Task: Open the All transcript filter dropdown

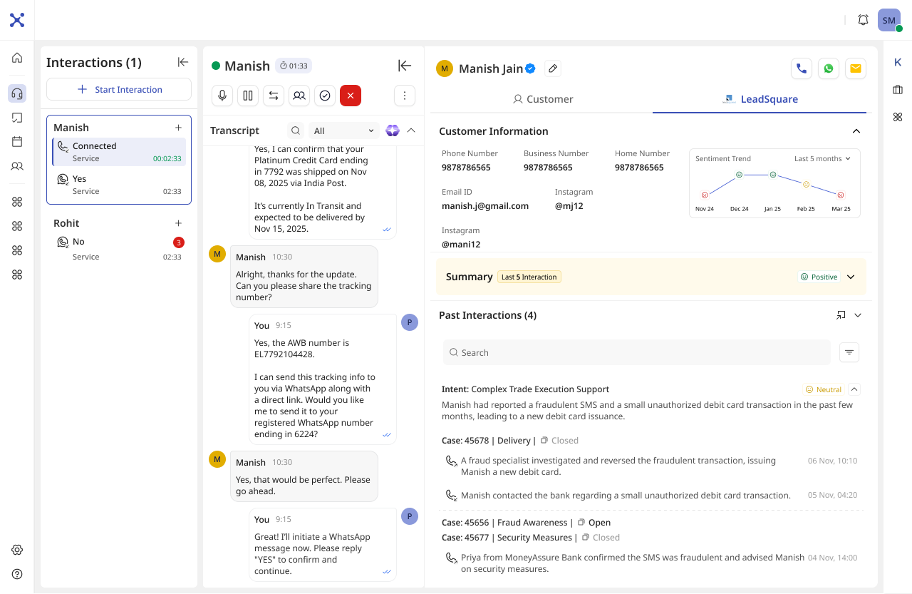Action: 344,130
